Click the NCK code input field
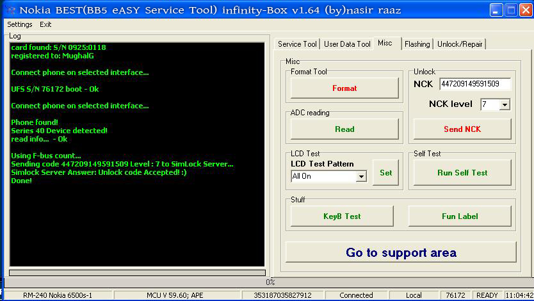This screenshot has width=534, height=301. [x=475, y=84]
